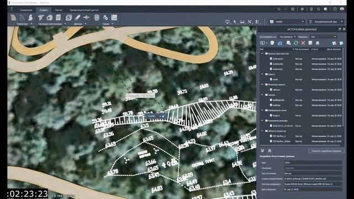Click the duplicate data source icon
The image size is (354, 199).
289,43
